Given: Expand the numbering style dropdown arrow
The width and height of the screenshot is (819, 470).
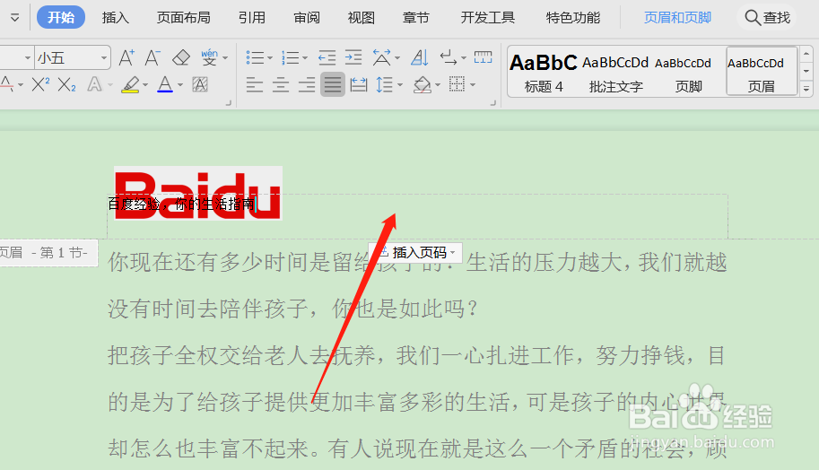Looking at the screenshot, I should click(x=304, y=58).
